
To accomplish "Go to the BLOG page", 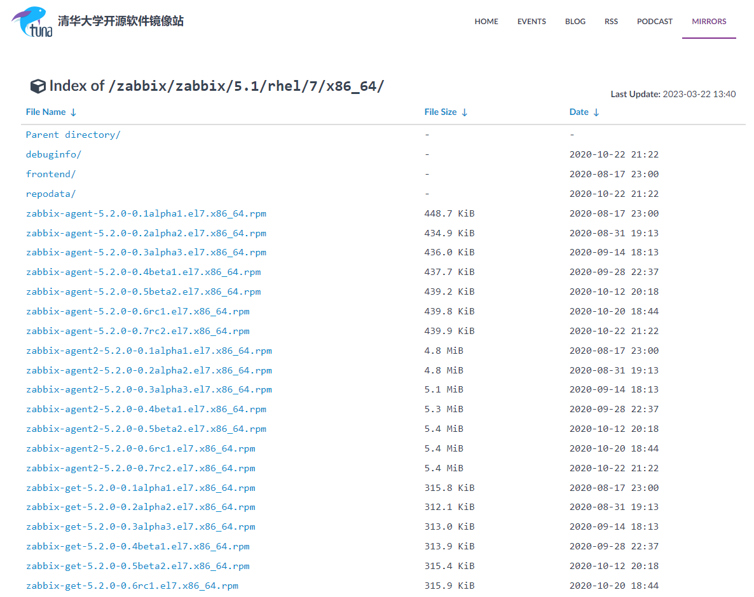I will click(575, 22).
